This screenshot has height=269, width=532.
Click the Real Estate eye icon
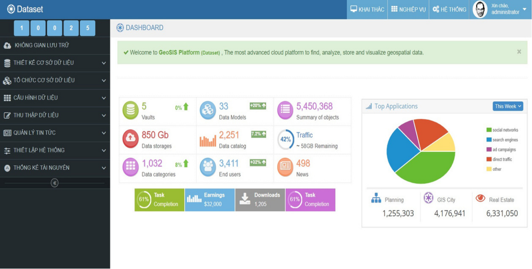[480, 198]
